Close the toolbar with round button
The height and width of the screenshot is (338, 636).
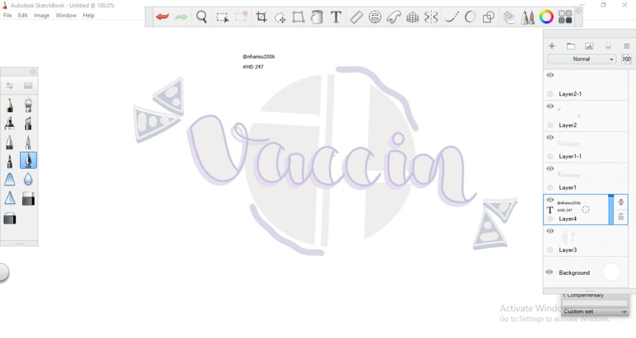pyautogui.click(x=578, y=11)
